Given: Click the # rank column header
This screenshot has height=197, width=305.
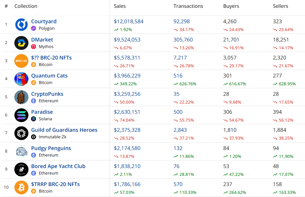Looking at the screenshot, I should click(6, 6).
